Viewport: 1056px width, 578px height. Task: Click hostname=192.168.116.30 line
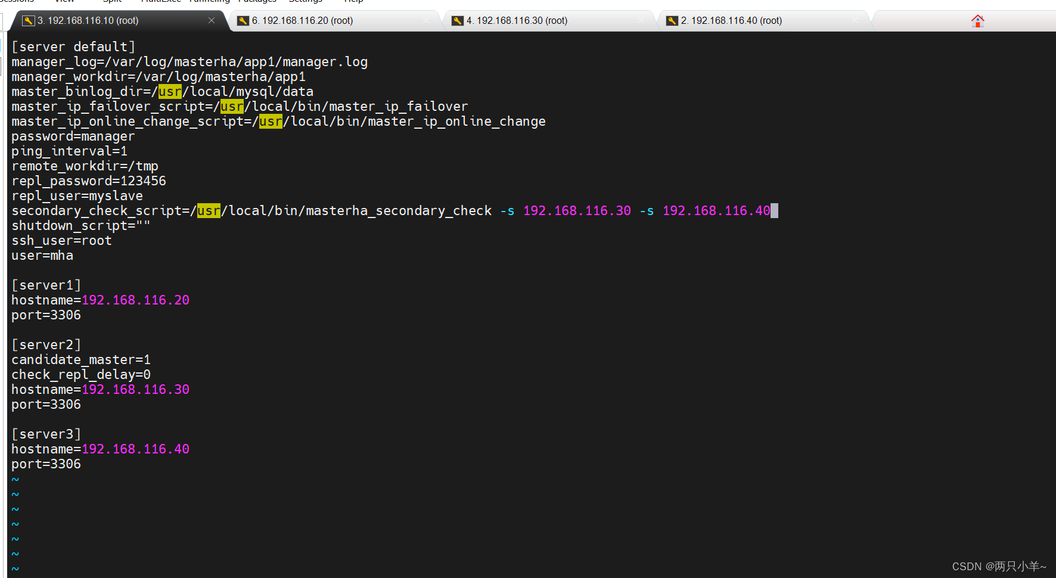click(x=100, y=389)
